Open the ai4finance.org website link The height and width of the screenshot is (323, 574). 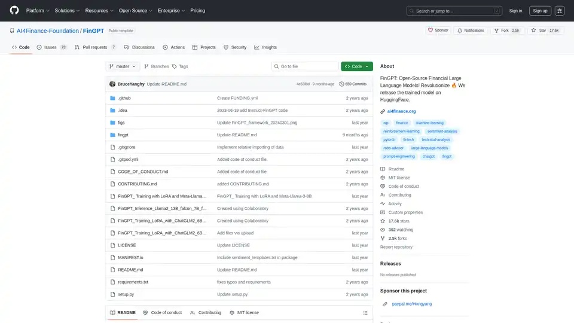(x=401, y=111)
